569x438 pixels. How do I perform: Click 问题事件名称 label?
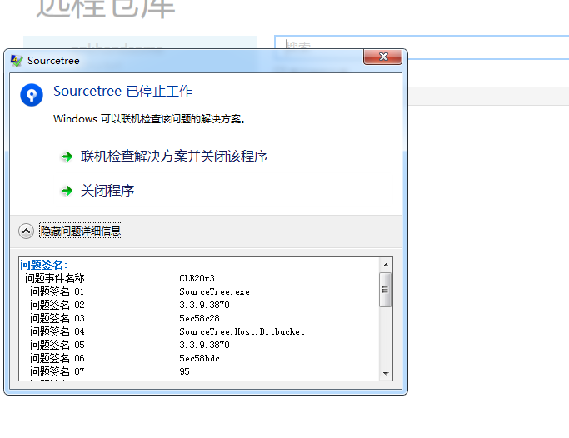coord(57,278)
